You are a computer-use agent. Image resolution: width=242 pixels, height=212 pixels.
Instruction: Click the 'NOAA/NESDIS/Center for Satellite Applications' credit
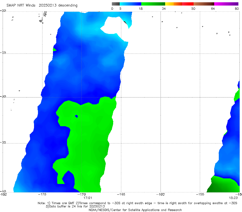point(135,210)
